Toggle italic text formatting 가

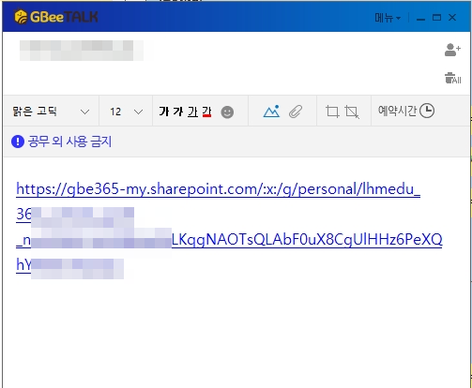(178, 112)
